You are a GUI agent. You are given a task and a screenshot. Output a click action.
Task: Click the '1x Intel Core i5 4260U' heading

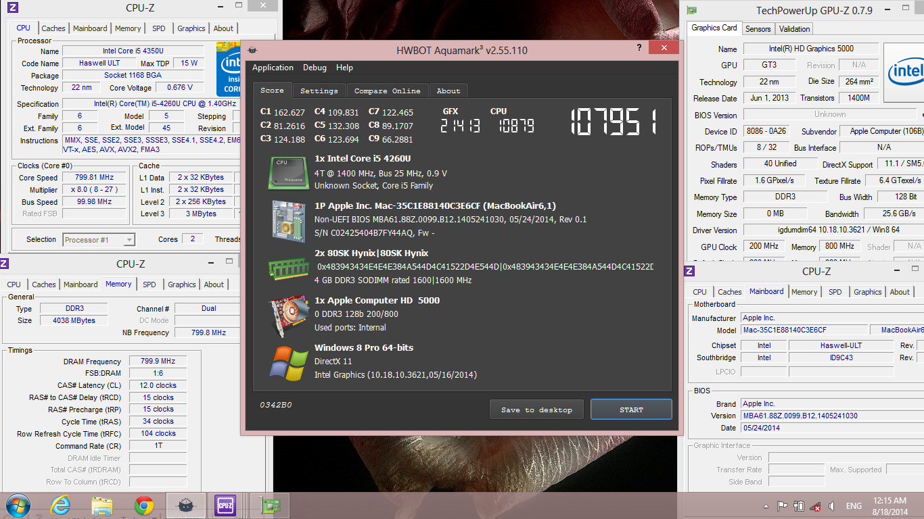click(363, 159)
